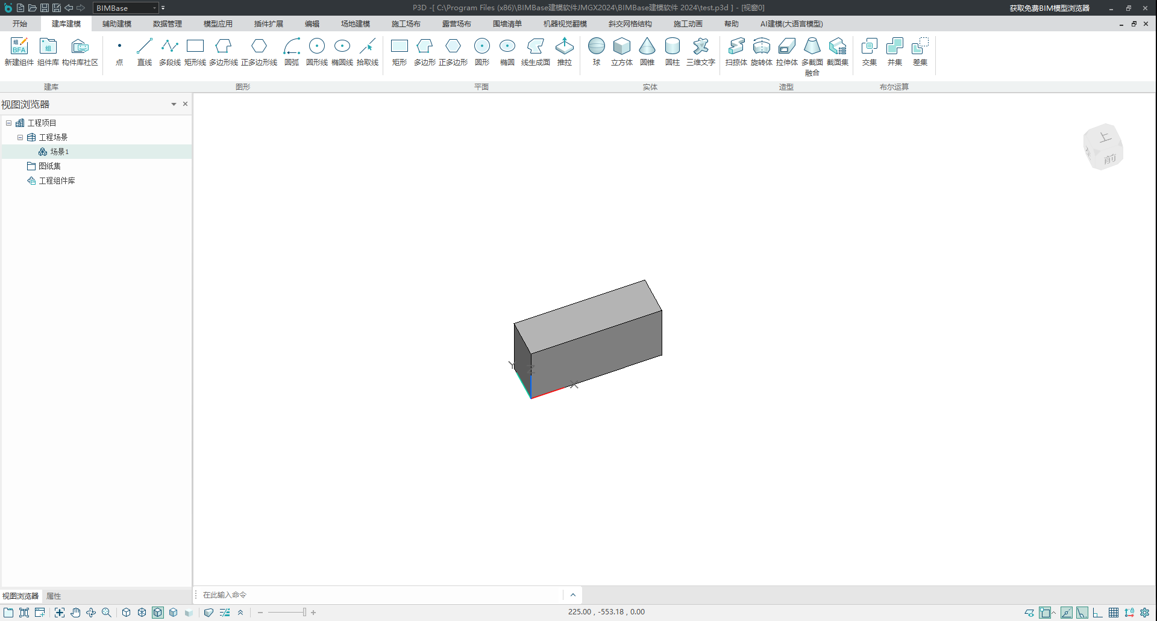Open the BIMBase dropdown in title bar
1157x621 pixels.
(154, 8)
